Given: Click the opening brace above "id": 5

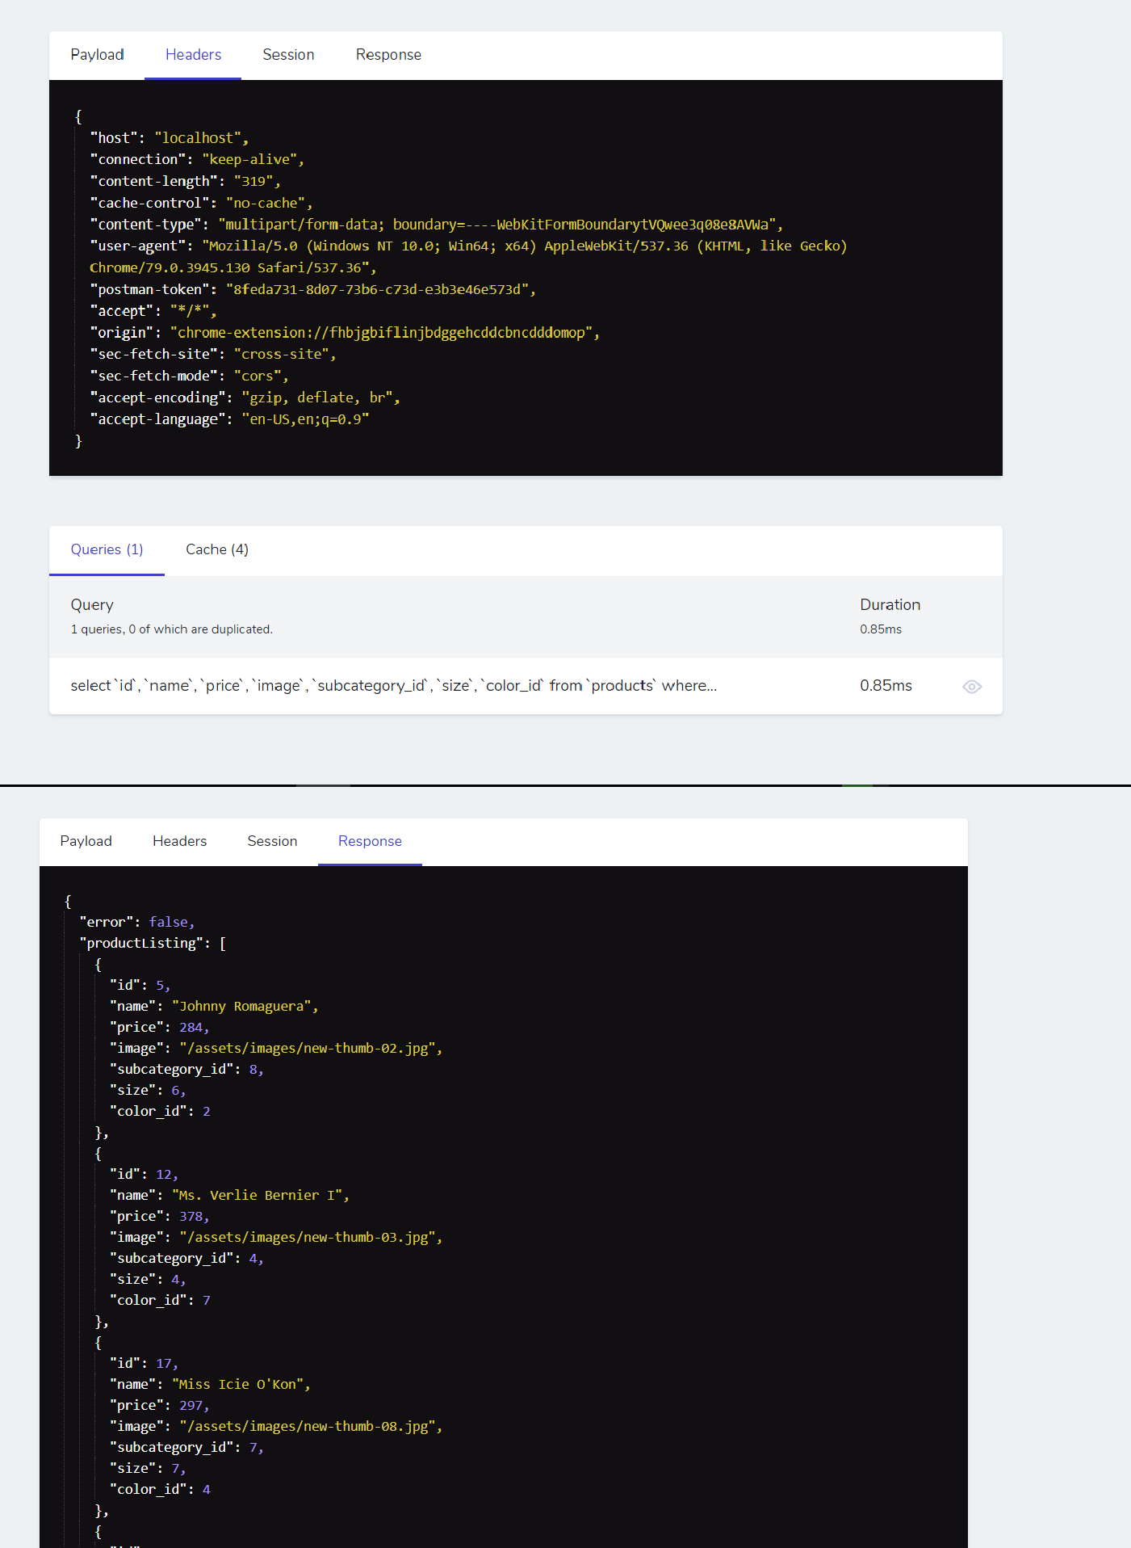Looking at the screenshot, I should (x=98, y=964).
